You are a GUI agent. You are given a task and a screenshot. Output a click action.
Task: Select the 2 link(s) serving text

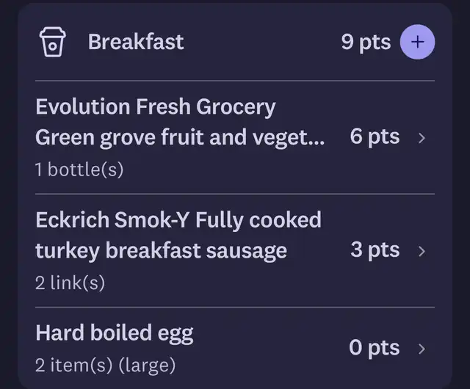click(x=70, y=283)
